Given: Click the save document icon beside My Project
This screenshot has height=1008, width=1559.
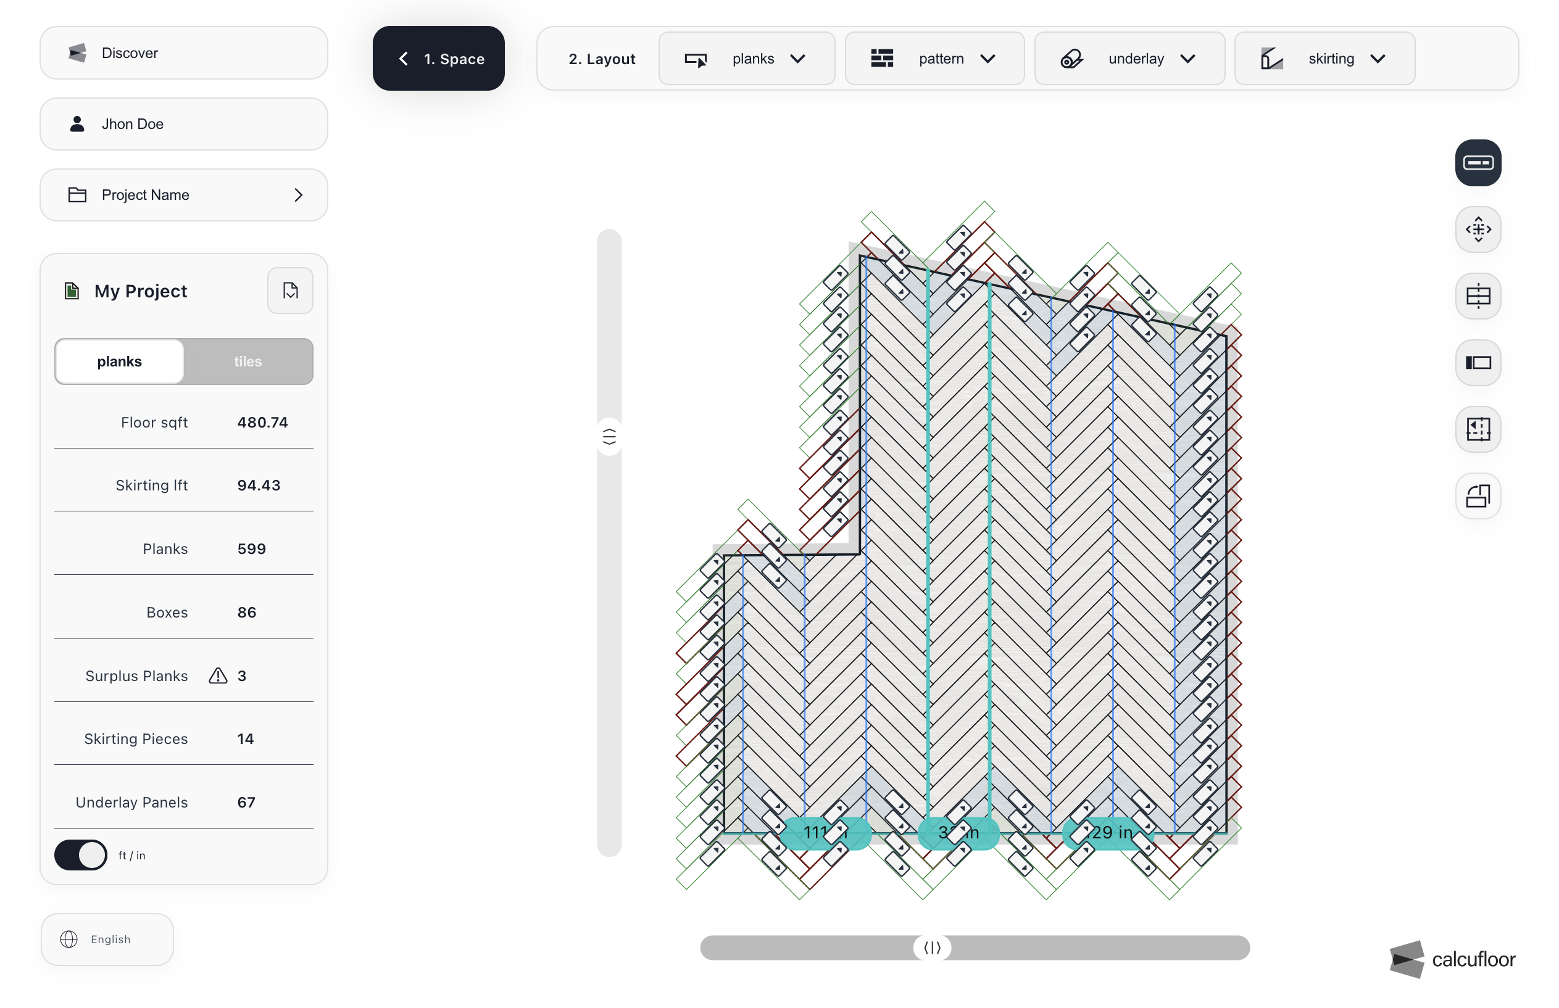Looking at the screenshot, I should [290, 291].
